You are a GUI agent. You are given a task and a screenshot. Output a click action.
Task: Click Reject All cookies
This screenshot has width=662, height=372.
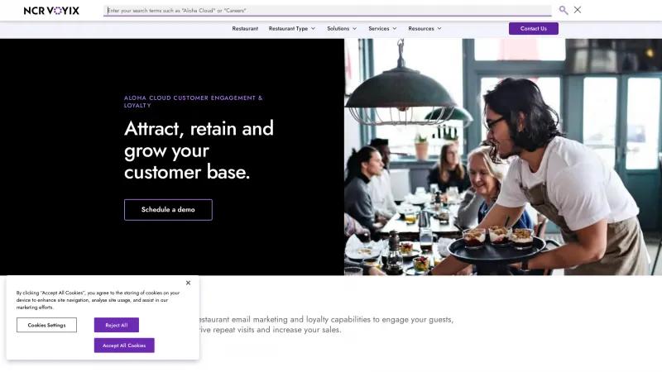[x=117, y=325]
